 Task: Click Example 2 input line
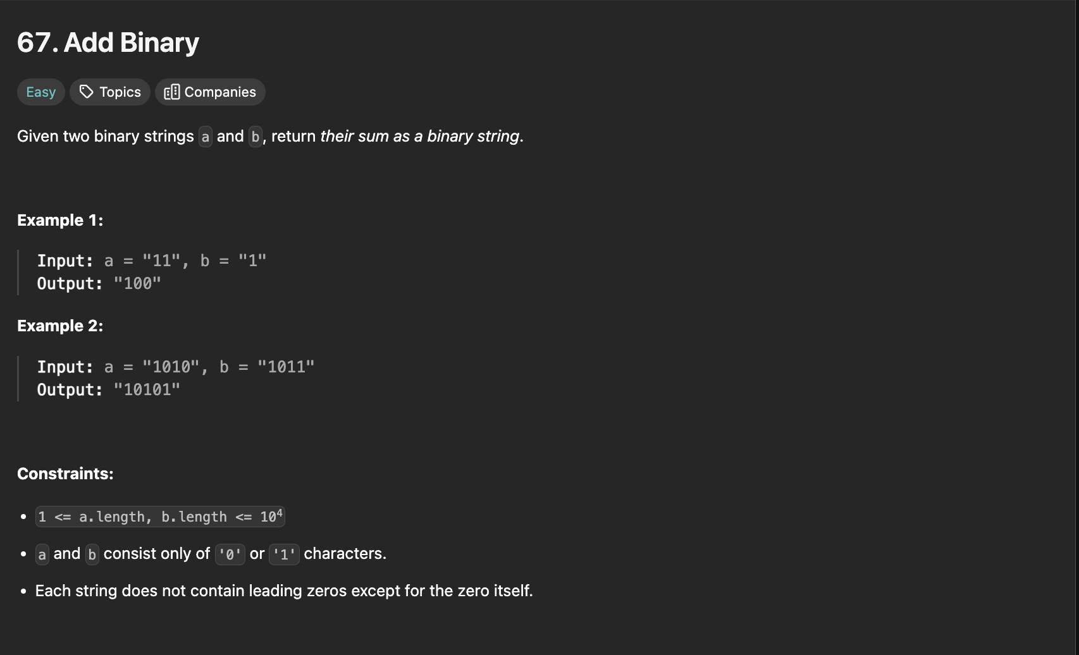pos(176,367)
